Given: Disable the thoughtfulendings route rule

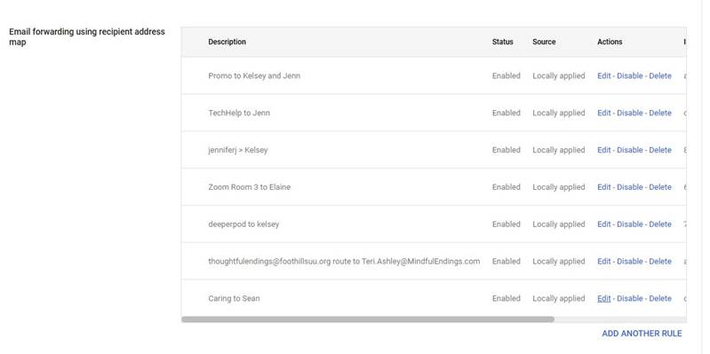Looking at the screenshot, I should click(x=629, y=262).
